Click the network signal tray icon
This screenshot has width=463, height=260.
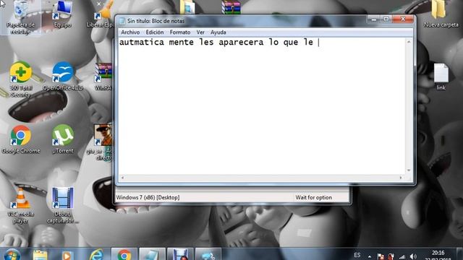point(402,256)
